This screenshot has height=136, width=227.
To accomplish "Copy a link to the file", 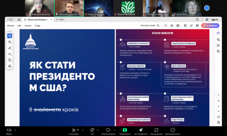I will [x=191, y=25].
